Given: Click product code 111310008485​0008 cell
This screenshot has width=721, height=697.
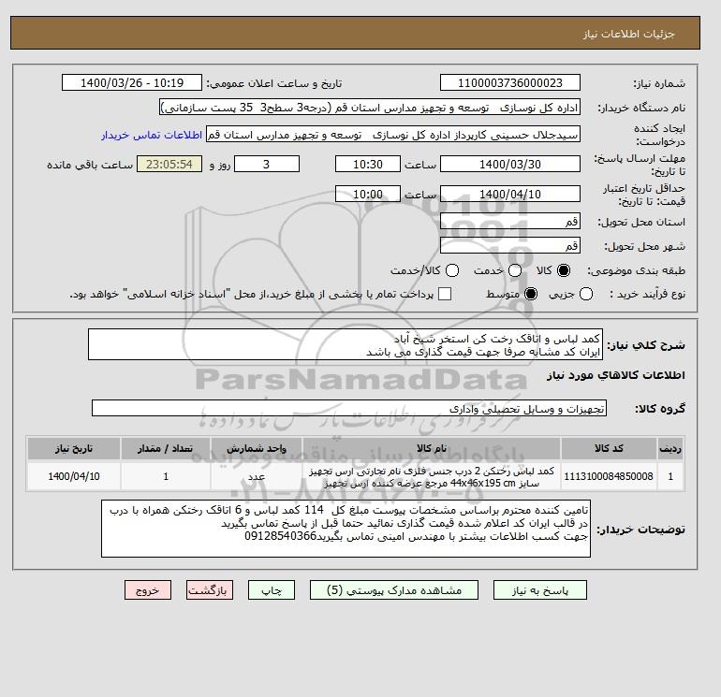Looking at the screenshot, I should coord(609,476).
